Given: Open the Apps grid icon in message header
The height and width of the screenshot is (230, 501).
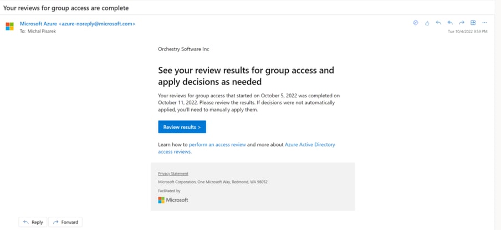Looking at the screenshot, I should tap(473, 23).
